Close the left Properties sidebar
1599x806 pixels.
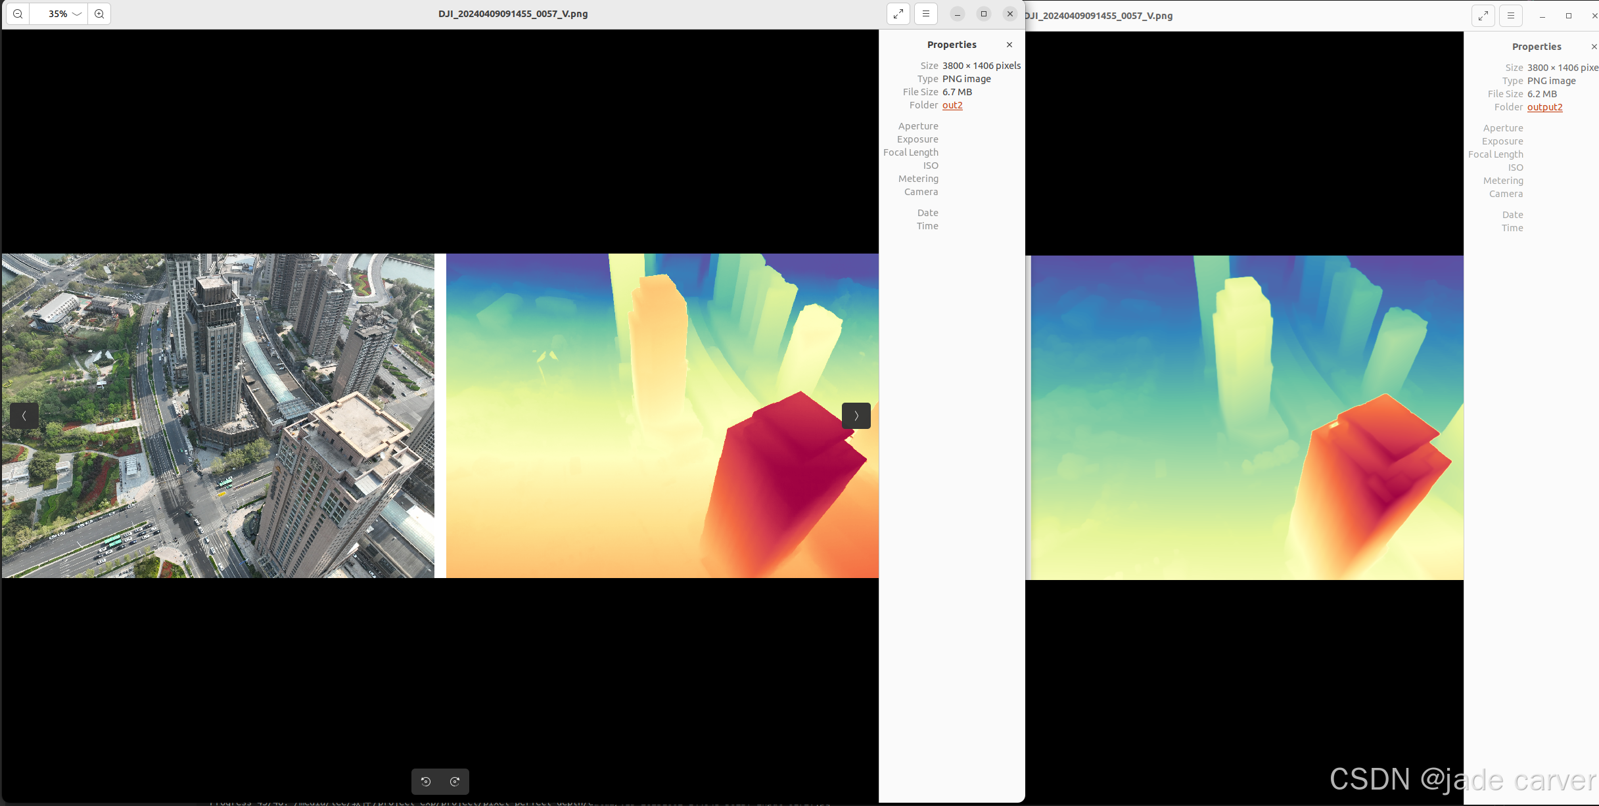pyautogui.click(x=1009, y=45)
